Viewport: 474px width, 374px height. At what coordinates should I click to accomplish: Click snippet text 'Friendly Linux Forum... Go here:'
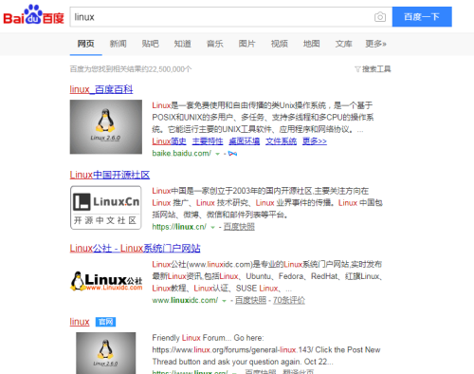click(208, 338)
